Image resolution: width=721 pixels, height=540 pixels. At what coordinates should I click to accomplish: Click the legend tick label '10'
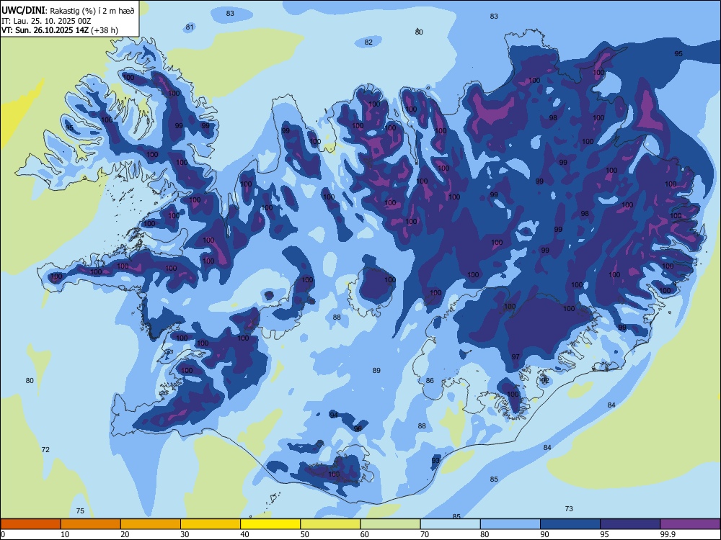pos(65,534)
